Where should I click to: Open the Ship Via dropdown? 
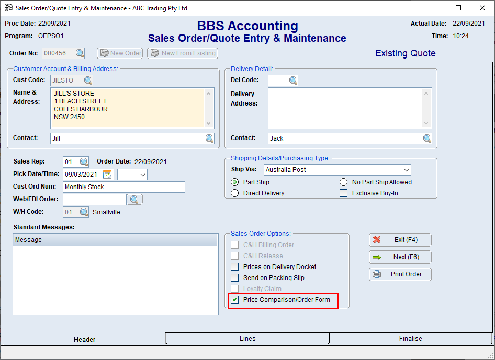(407, 170)
